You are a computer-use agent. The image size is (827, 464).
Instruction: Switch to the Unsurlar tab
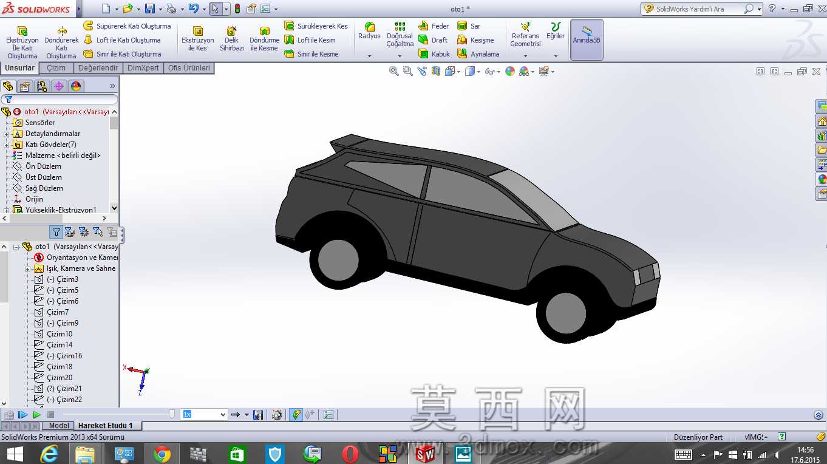tap(20, 68)
